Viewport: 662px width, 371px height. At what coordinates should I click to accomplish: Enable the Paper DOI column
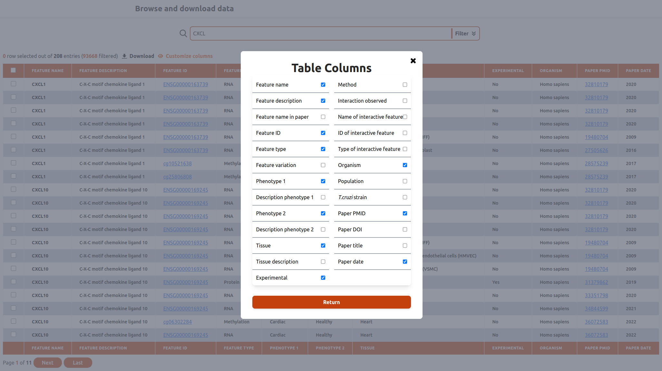pos(405,229)
